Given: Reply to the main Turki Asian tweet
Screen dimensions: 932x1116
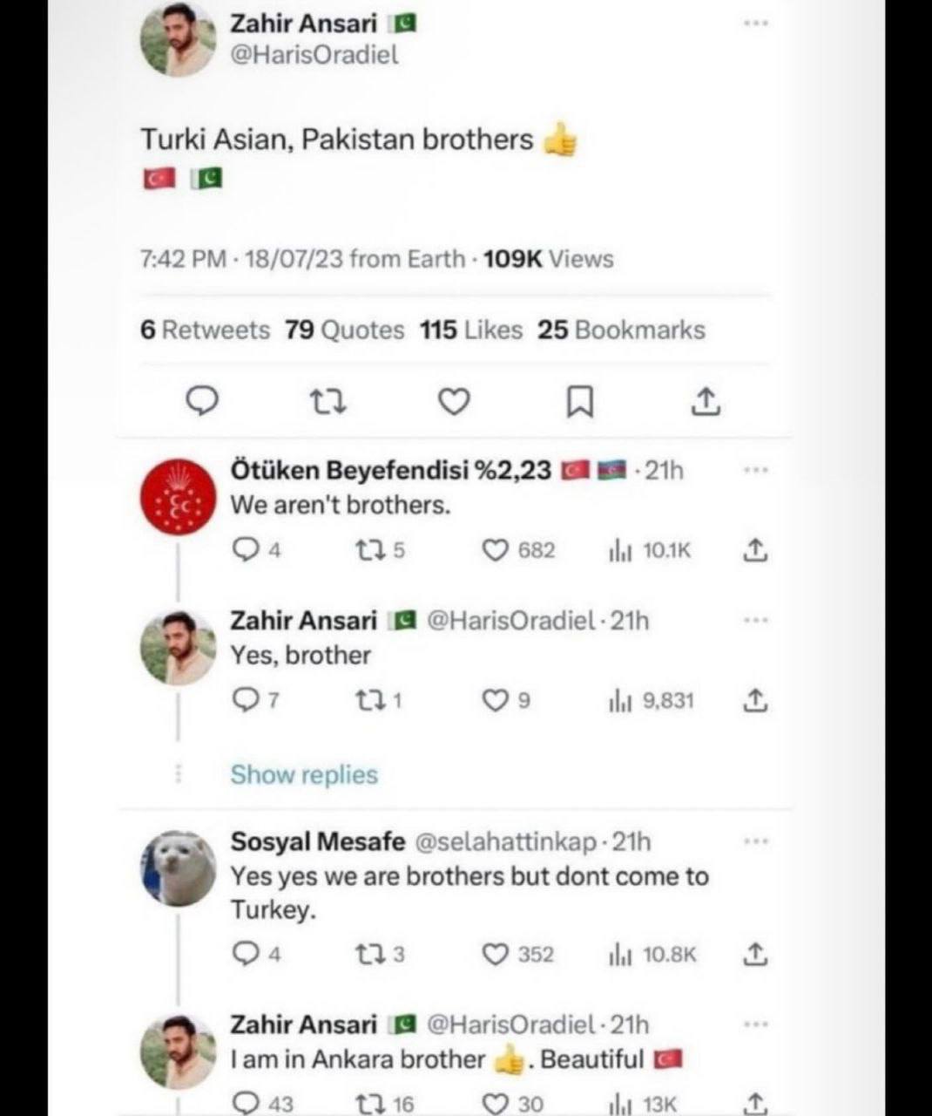Looking at the screenshot, I should pyautogui.click(x=203, y=401).
